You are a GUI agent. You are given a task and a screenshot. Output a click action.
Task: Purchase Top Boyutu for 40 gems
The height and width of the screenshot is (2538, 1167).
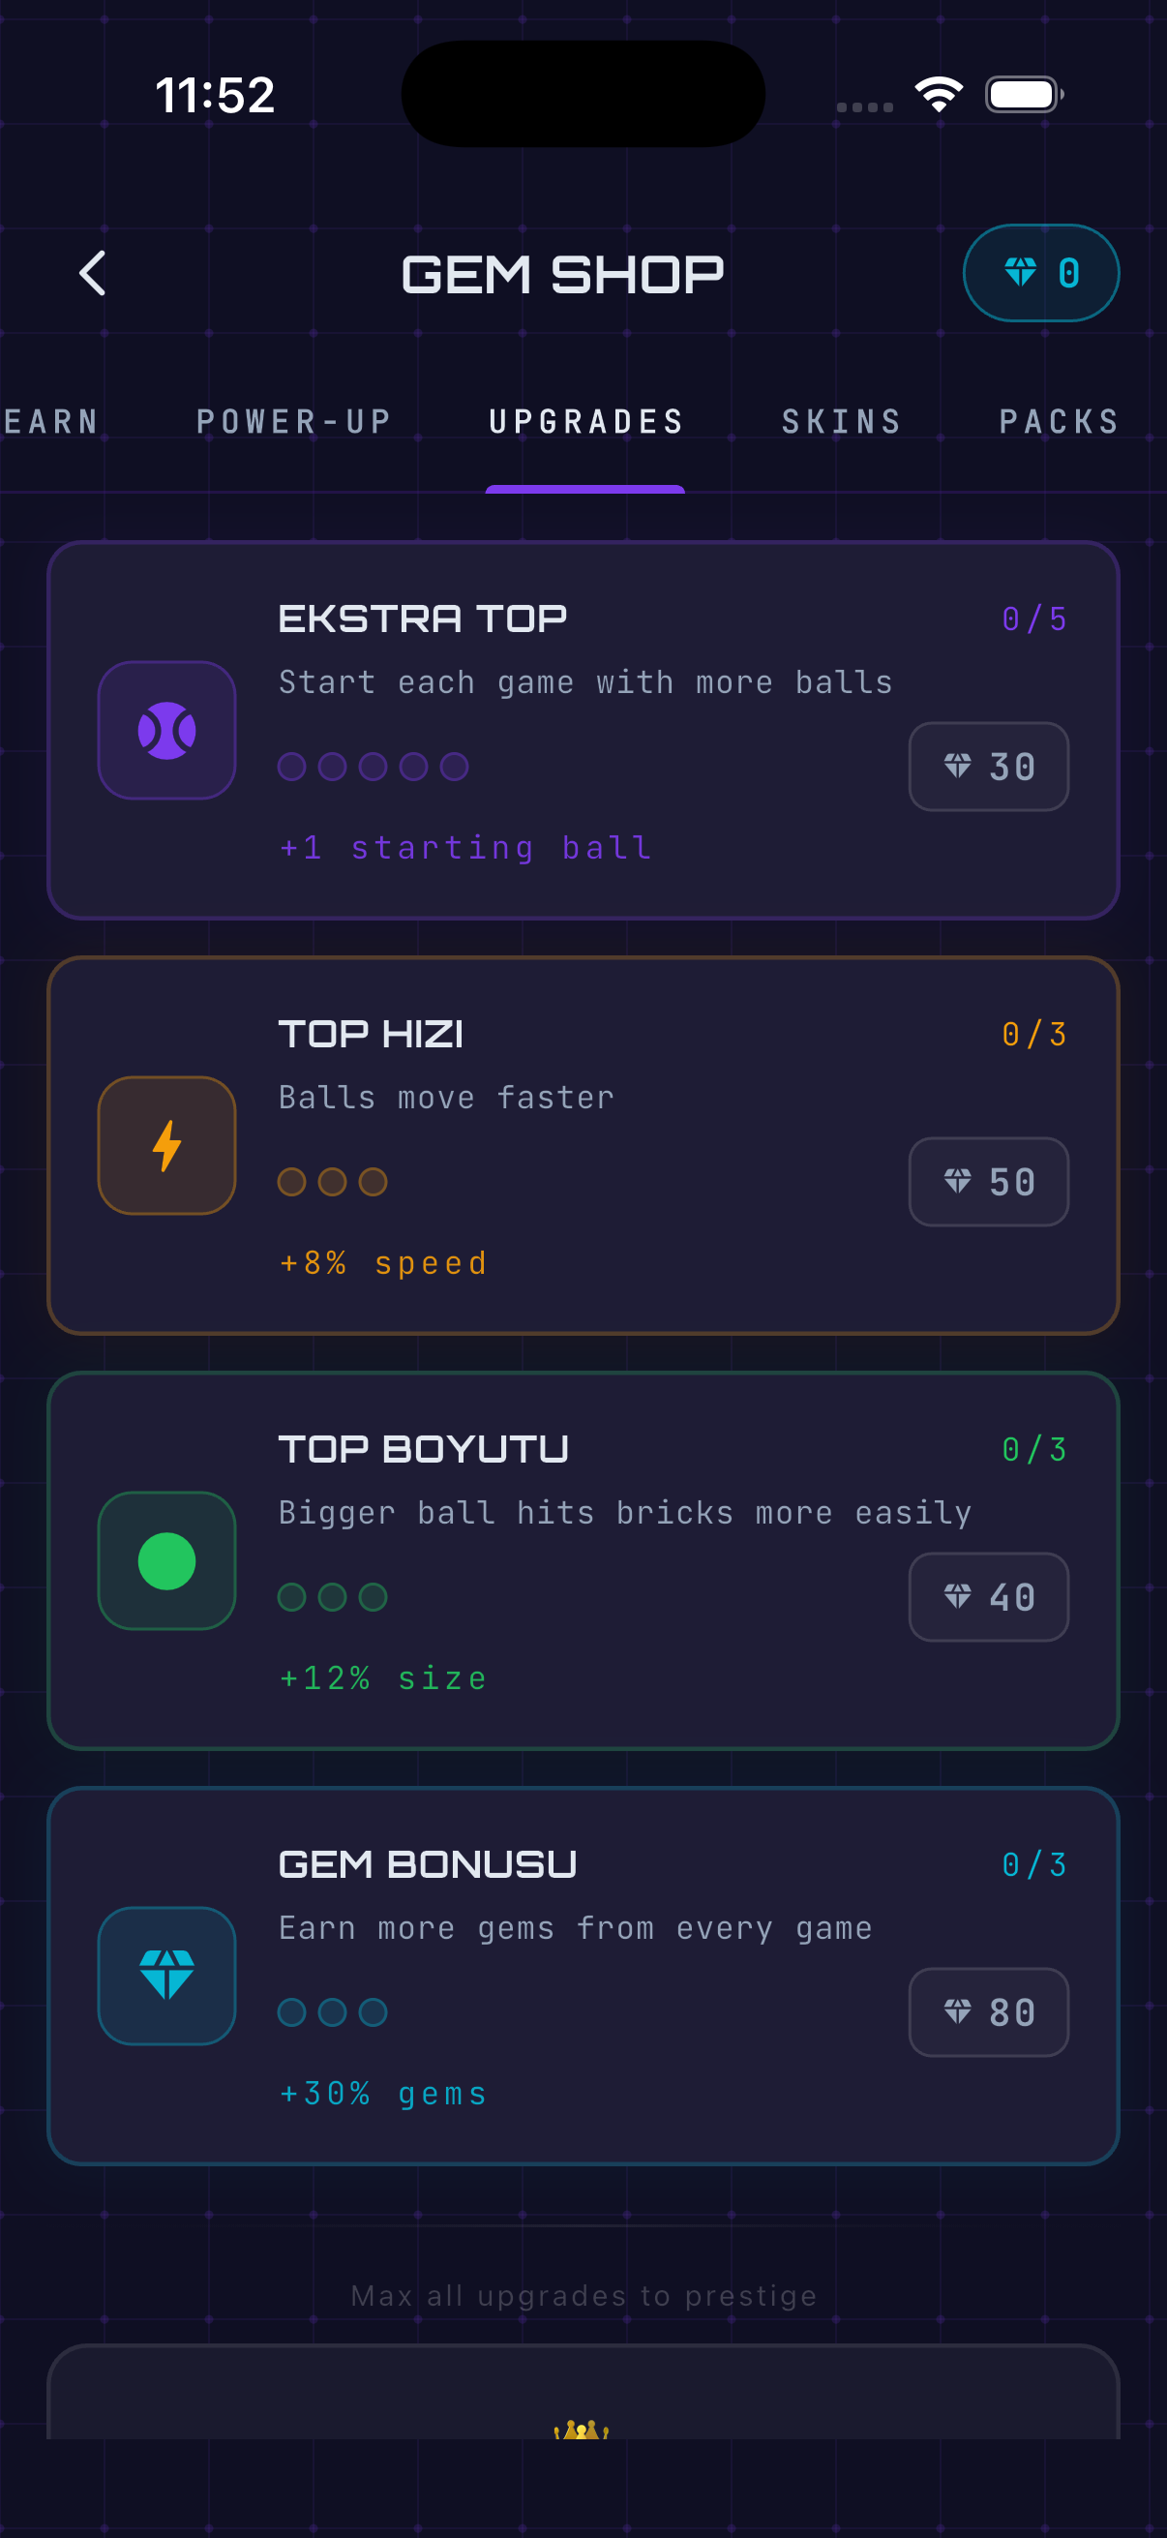click(x=989, y=1597)
